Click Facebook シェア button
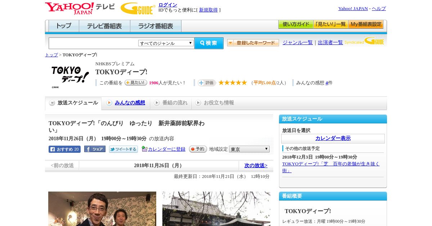 95,149
